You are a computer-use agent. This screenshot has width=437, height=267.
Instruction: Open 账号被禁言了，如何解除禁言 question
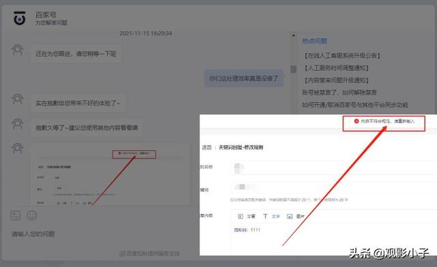click(339, 93)
